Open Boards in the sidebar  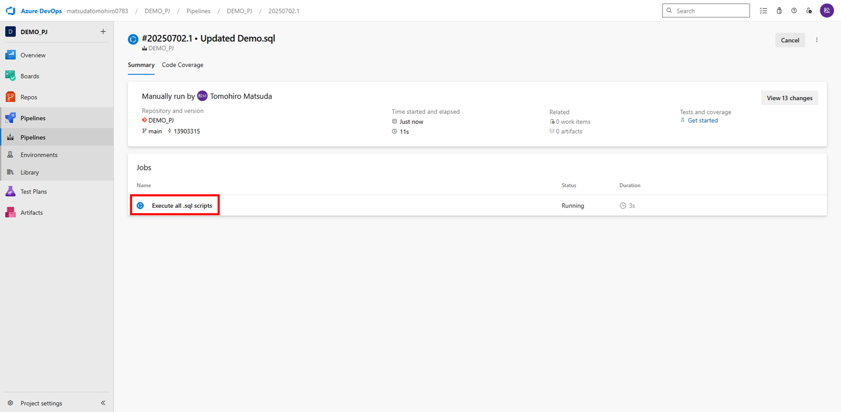click(57, 76)
